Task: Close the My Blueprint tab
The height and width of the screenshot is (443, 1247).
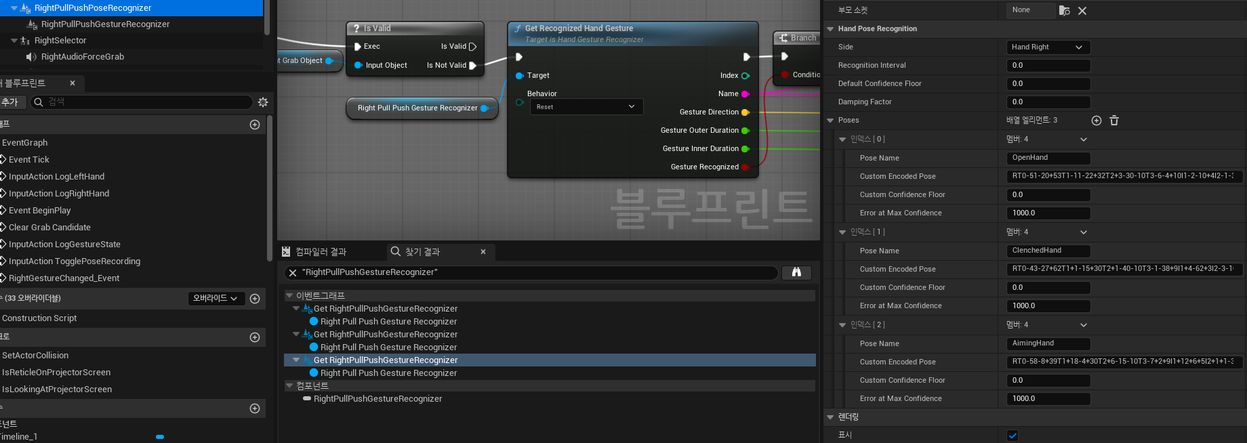Action: point(73,83)
